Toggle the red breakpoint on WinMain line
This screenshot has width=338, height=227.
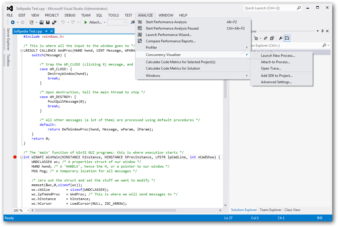click(x=15, y=157)
